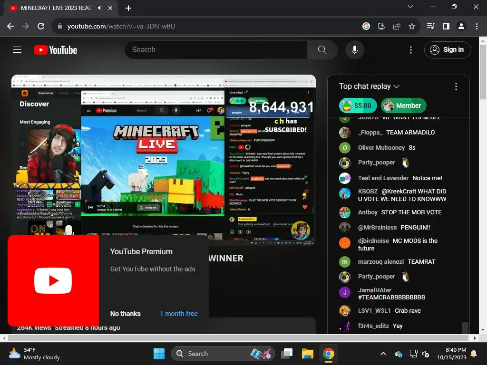Open media controls icon in Chrome
This screenshot has height=365, width=487.
tap(430, 27)
